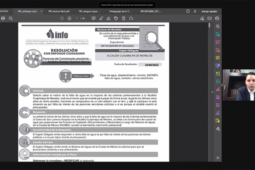Click the Solicitud section header
255x170 pixels.
coord(94,91)
